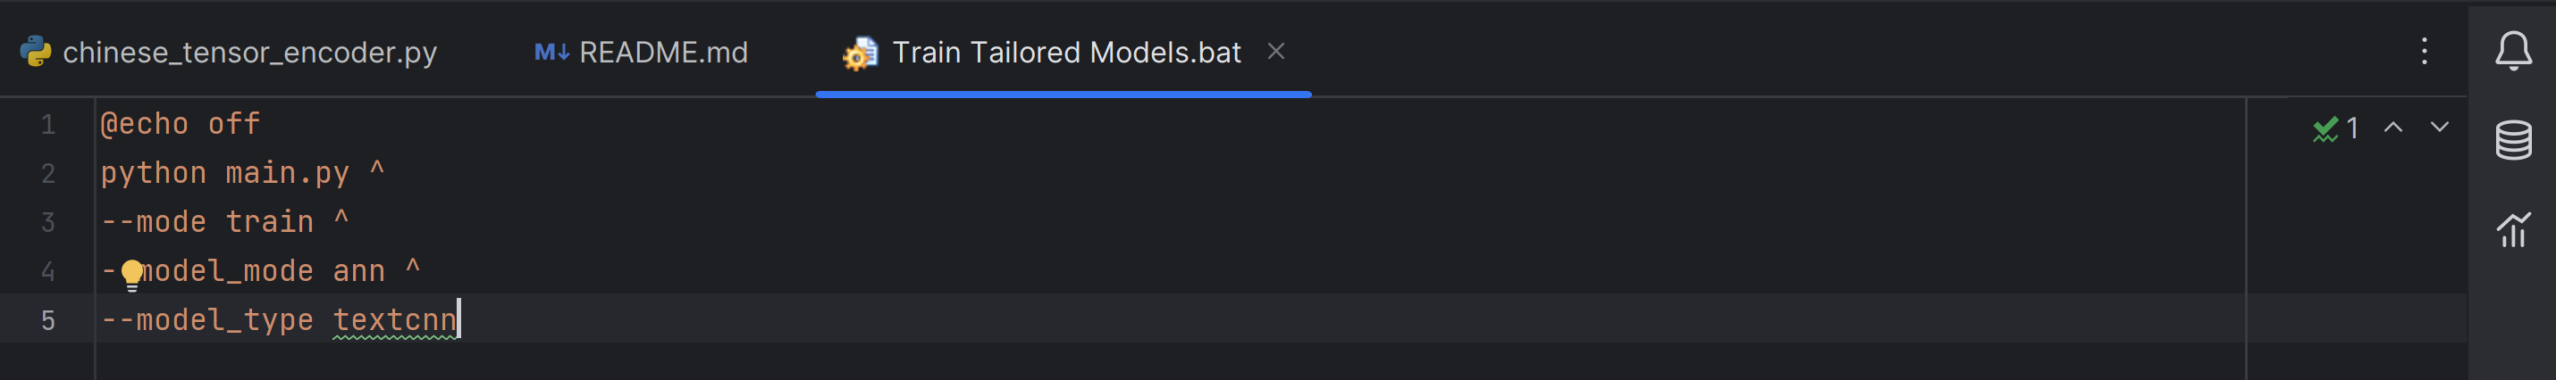Click line number 5 in the gutter
2556x380 pixels.
tap(47, 320)
